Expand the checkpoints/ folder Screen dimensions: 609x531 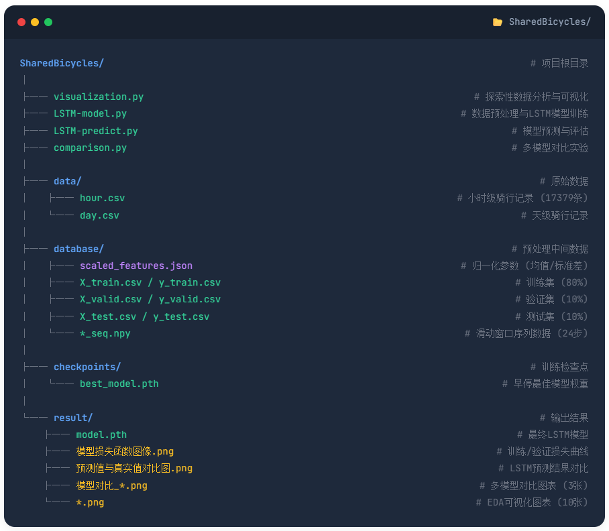[87, 367]
